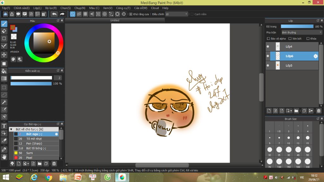Open Pha trộn blend mode dropdown

tap(302, 33)
